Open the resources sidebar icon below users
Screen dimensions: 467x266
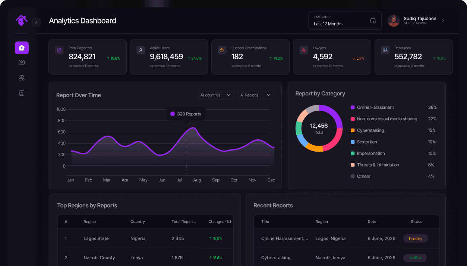[22, 93]
